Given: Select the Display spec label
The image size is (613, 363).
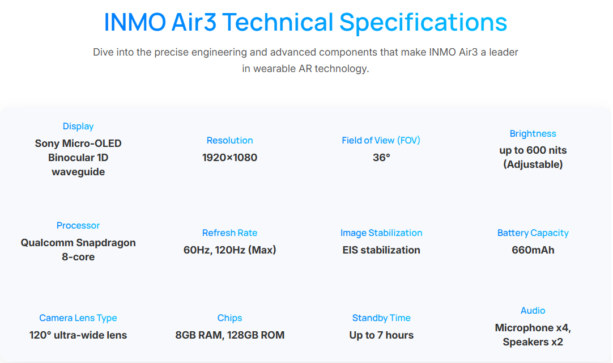Looking at the screenshot, I should click(x=78, y=126).
